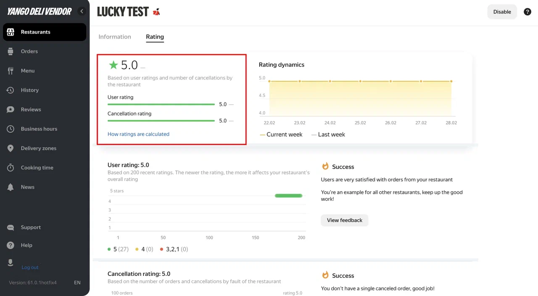Click the 'rating 5.0' chart label

pos(293,293)
